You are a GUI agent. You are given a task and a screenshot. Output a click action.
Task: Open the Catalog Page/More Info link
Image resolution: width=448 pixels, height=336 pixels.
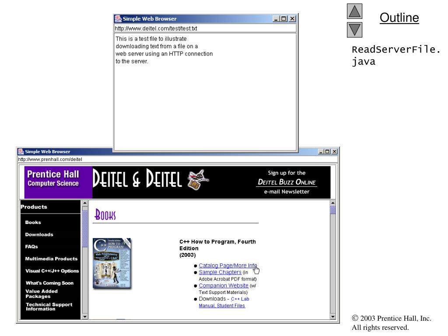click(227, 266)
